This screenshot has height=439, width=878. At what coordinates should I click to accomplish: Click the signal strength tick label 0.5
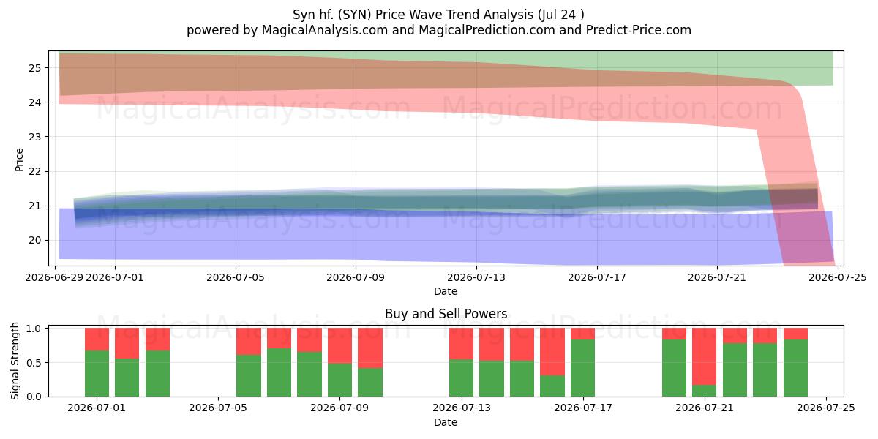[34, 363]
